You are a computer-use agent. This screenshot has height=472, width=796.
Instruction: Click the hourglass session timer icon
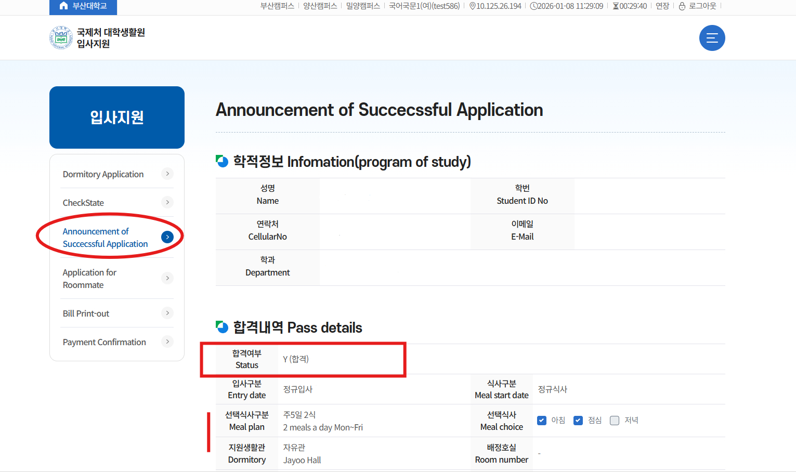pyautogui.click(x=616, y=6)
